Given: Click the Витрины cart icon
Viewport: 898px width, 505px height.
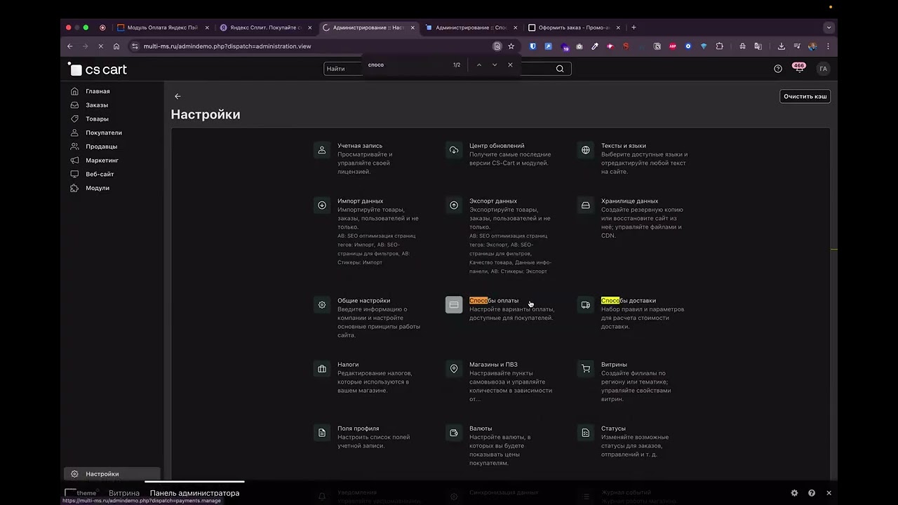Looking at the screenshot, I should (586, 369).
